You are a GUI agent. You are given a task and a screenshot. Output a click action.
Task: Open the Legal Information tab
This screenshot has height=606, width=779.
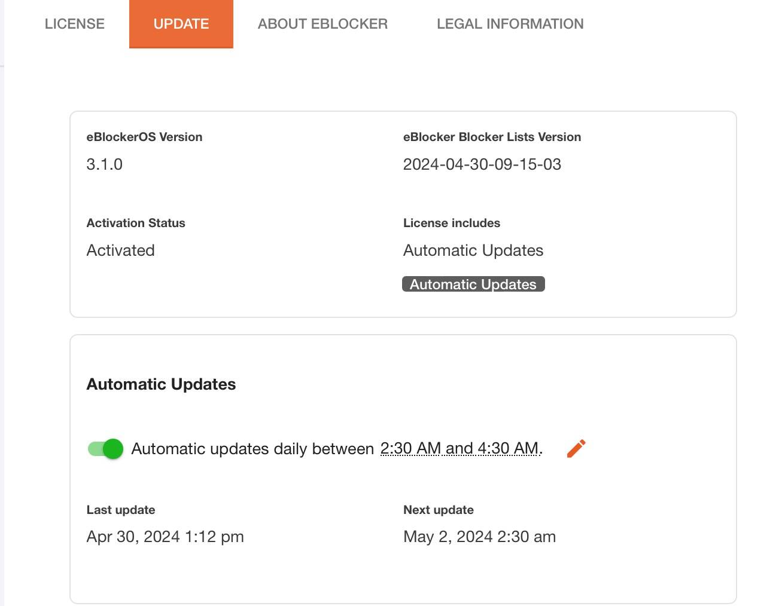click(x=510, y=24)
